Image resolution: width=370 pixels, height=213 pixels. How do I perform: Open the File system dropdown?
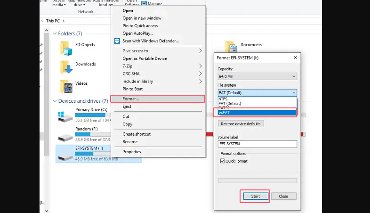[257, 93]
